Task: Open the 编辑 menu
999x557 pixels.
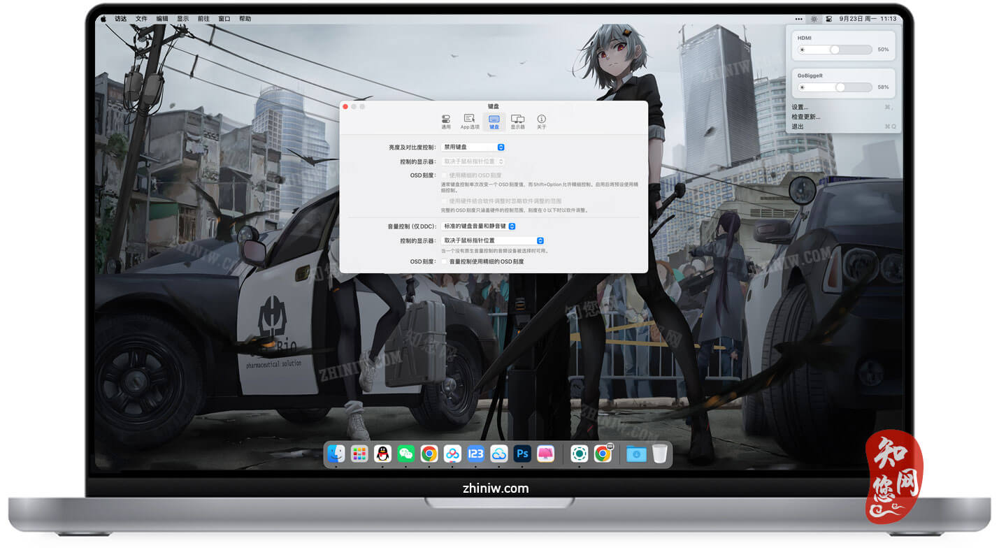Action: tap(162, 19)
